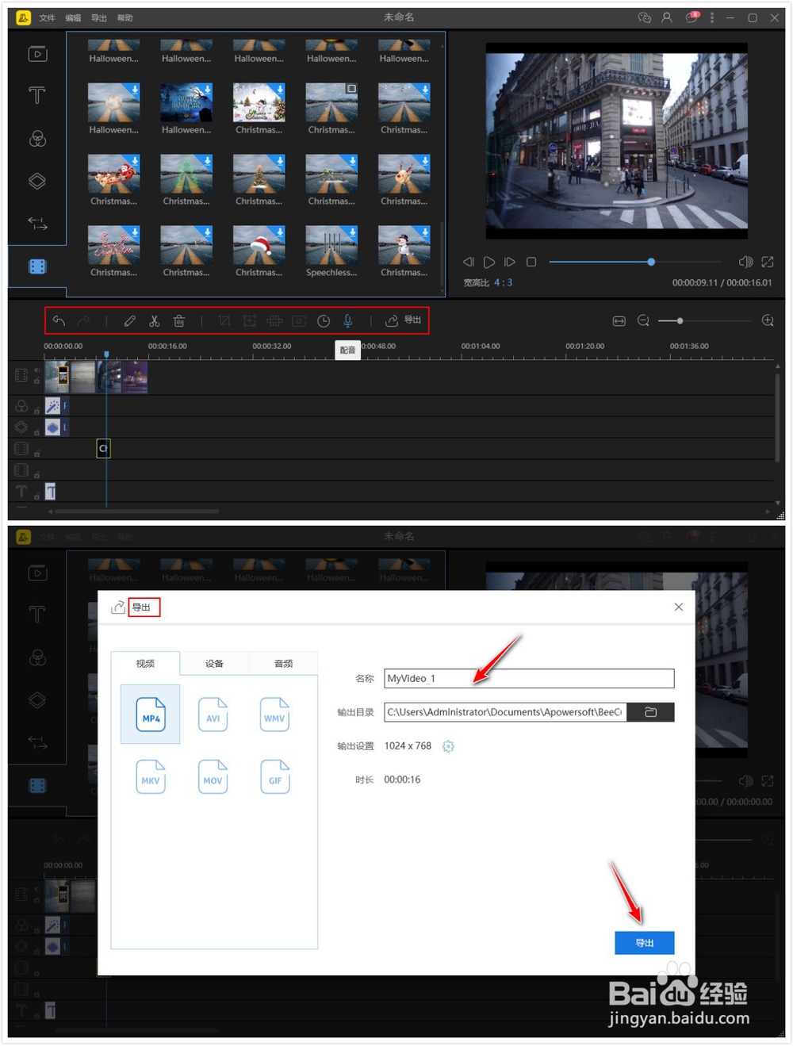Switch to the 视频 tab in the export dialog
This screenshot has width=793, height=1046.
pyautogui.click(x=145, y=663)
